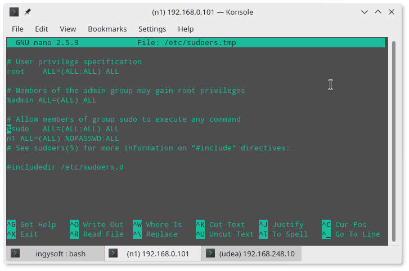This screenshot has width=409, height=271.
Task: Click the ^J Justify shortcut
Action: 281,225
